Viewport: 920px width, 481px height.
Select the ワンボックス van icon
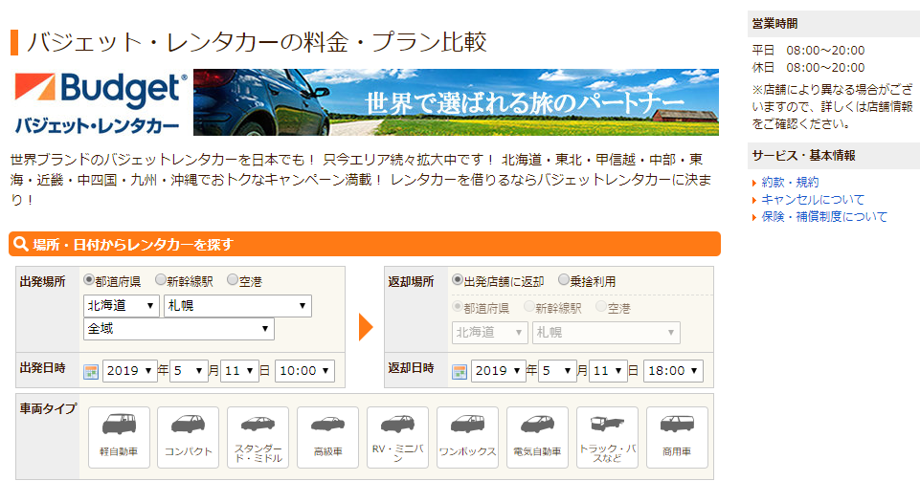(467, 436)
